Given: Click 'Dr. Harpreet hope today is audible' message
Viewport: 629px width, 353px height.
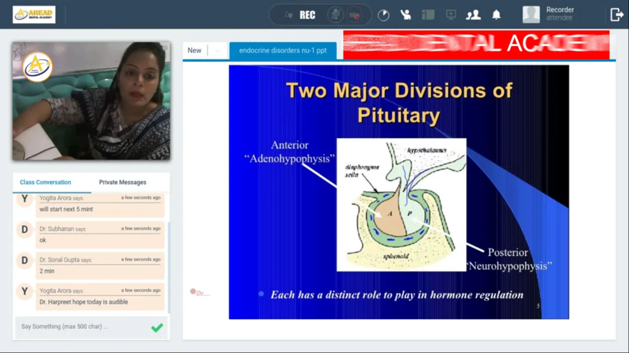Looking at the screenshot, I should coord(100,298).
